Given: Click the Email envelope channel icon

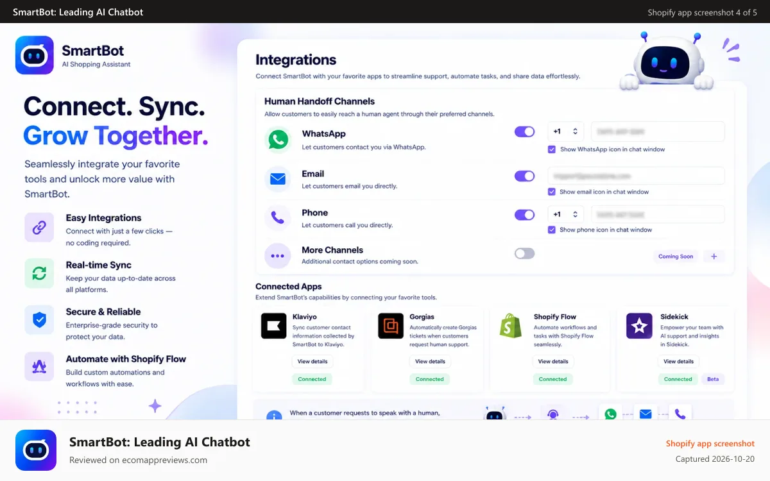Looking at the screenshot, I should pyautogui.click(x=278, y=180).
